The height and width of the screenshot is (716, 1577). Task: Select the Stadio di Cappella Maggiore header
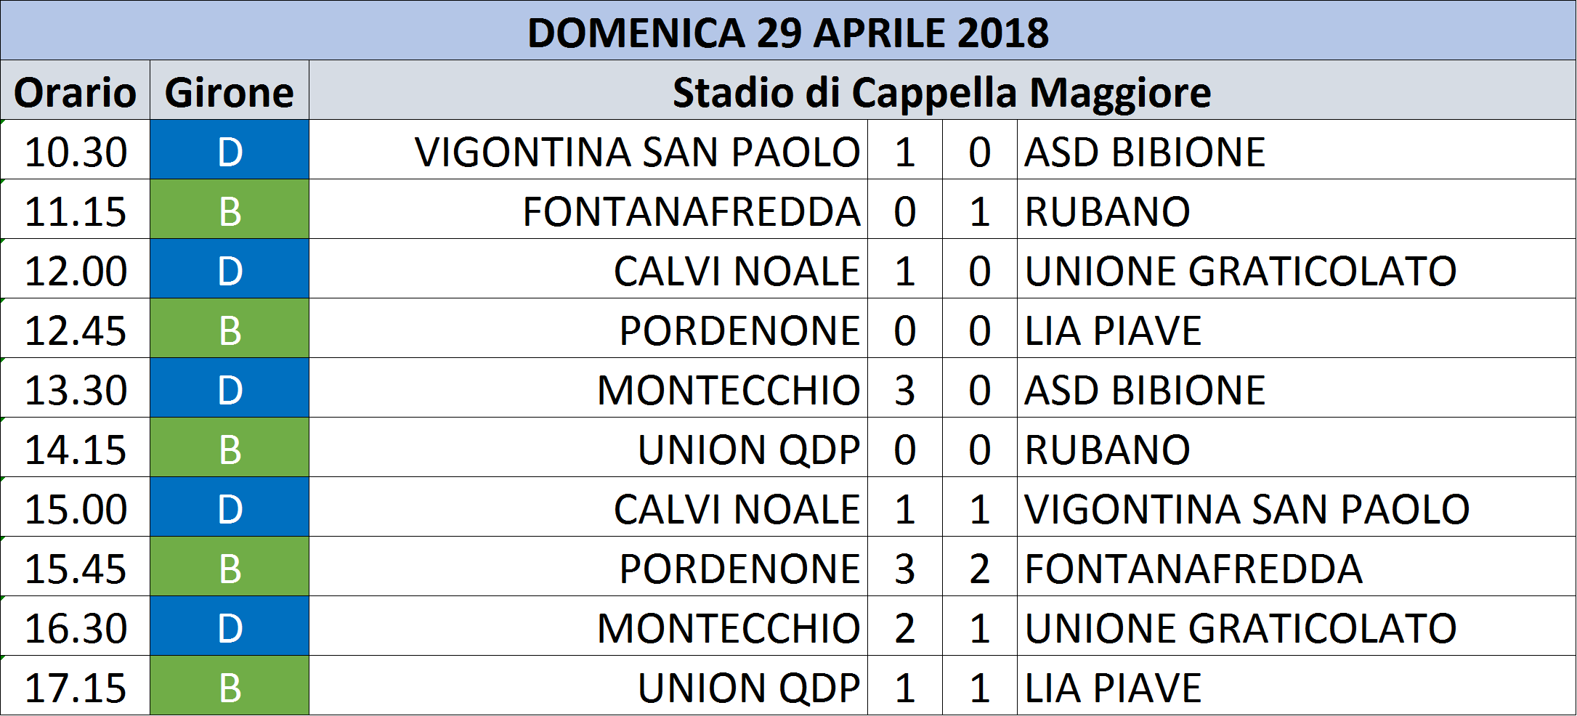coord(942,90)
